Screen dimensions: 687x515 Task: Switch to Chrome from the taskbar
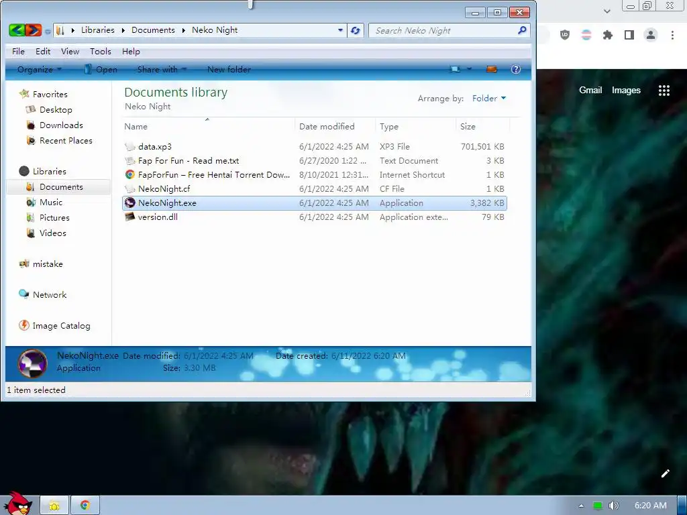tap(85, 506)
